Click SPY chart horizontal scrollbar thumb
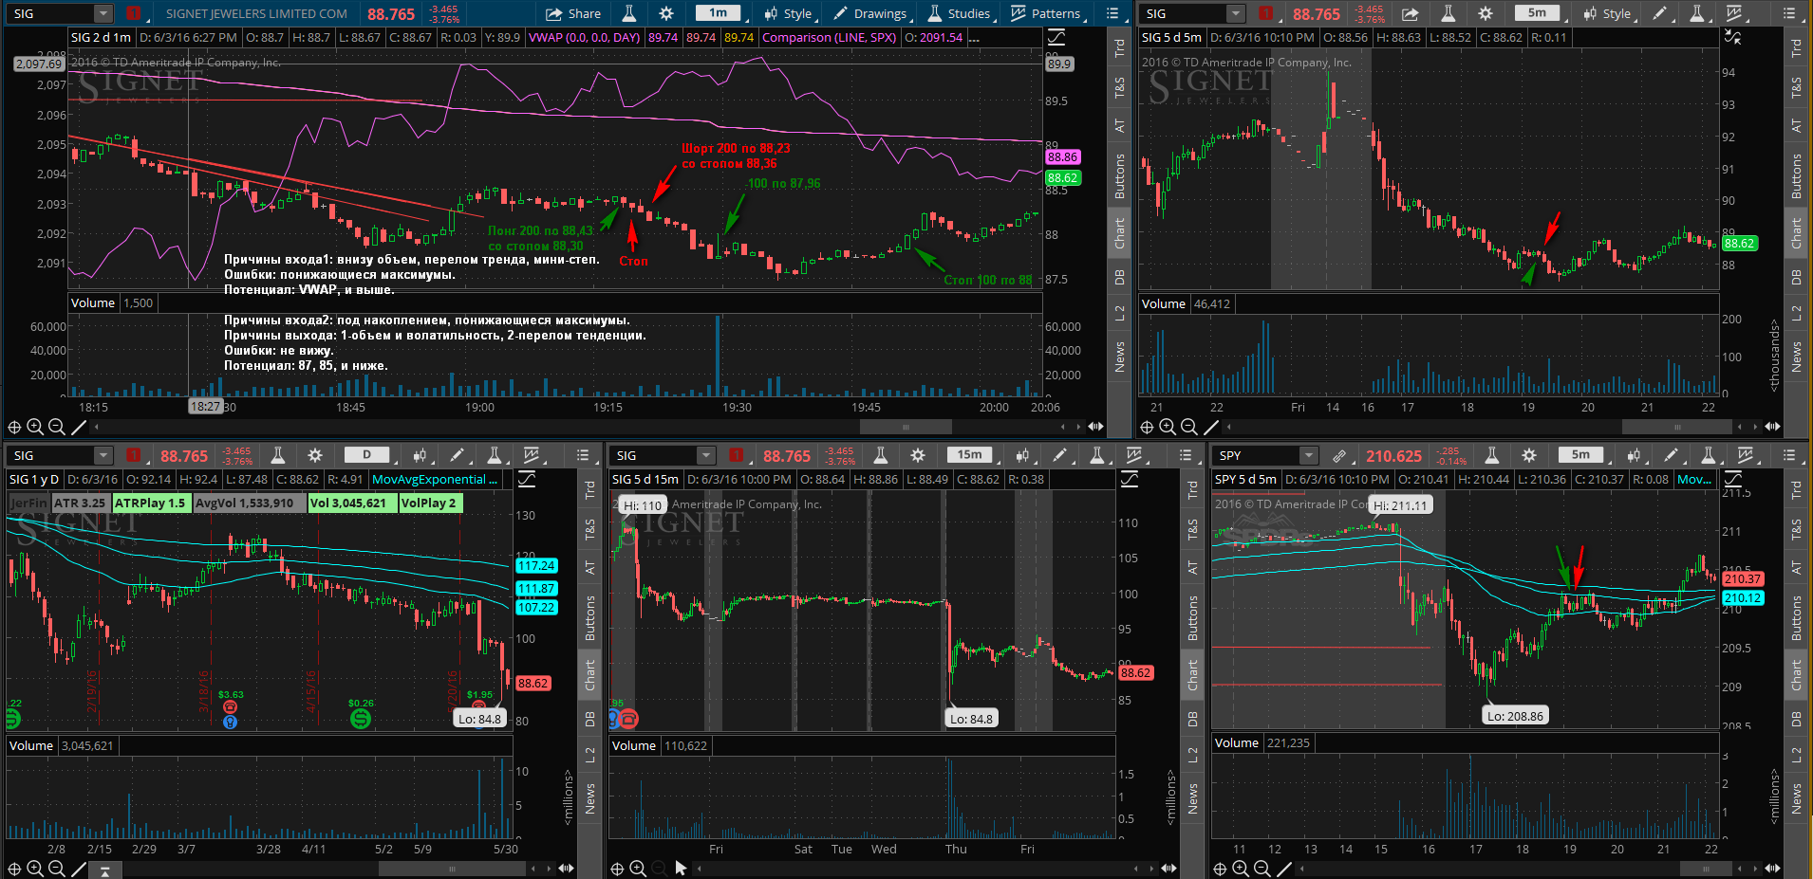1813x879 pixels. point(1706,868)
